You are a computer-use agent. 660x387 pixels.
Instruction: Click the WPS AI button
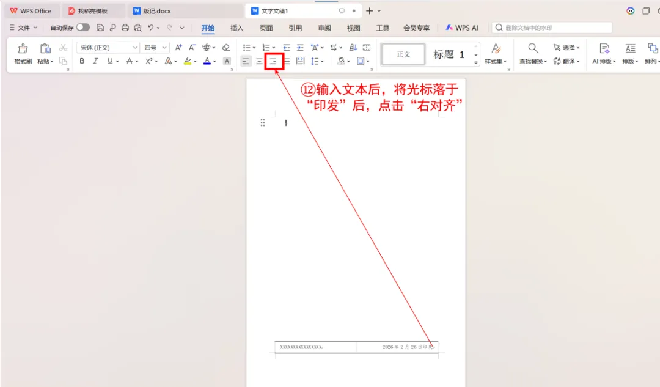coord(462,28)
